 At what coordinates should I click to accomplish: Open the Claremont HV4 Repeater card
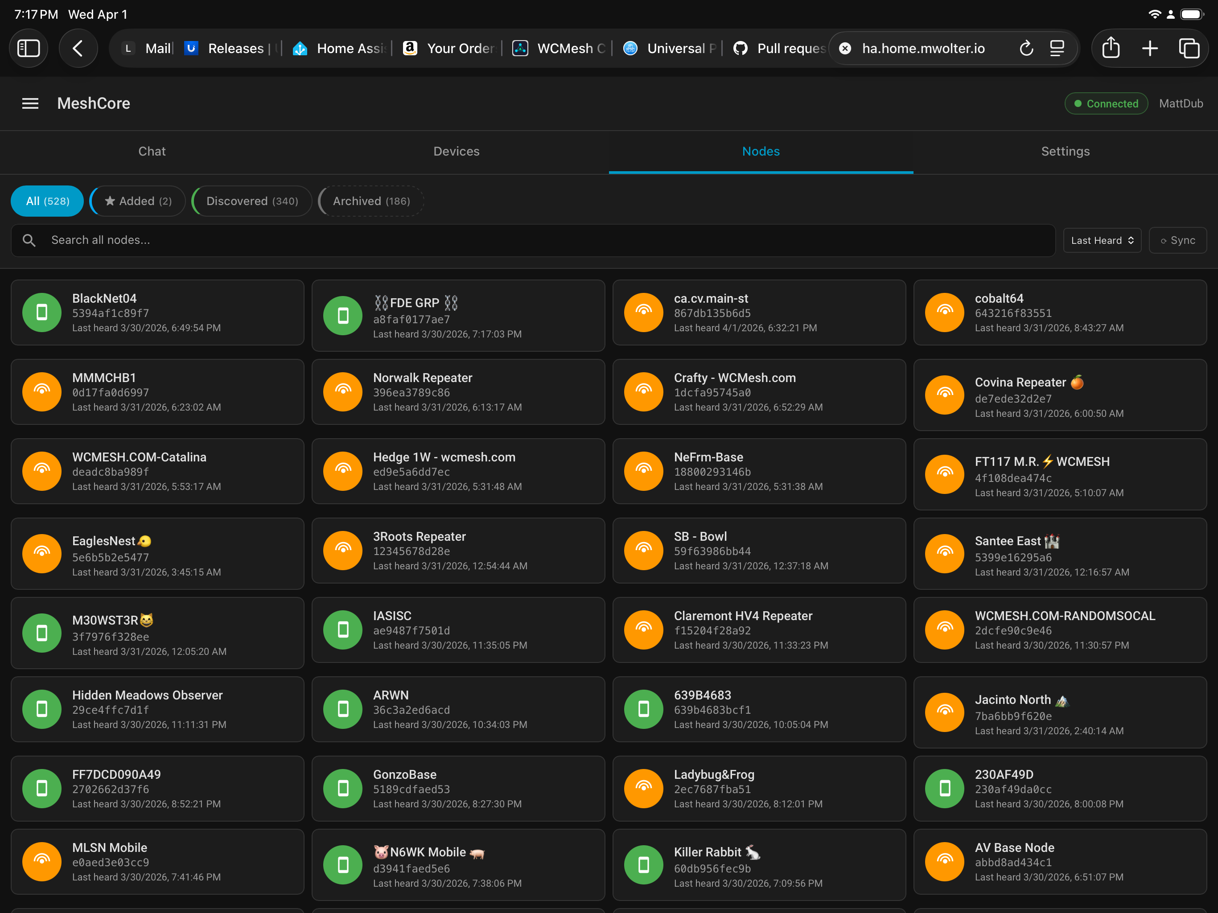759,630
